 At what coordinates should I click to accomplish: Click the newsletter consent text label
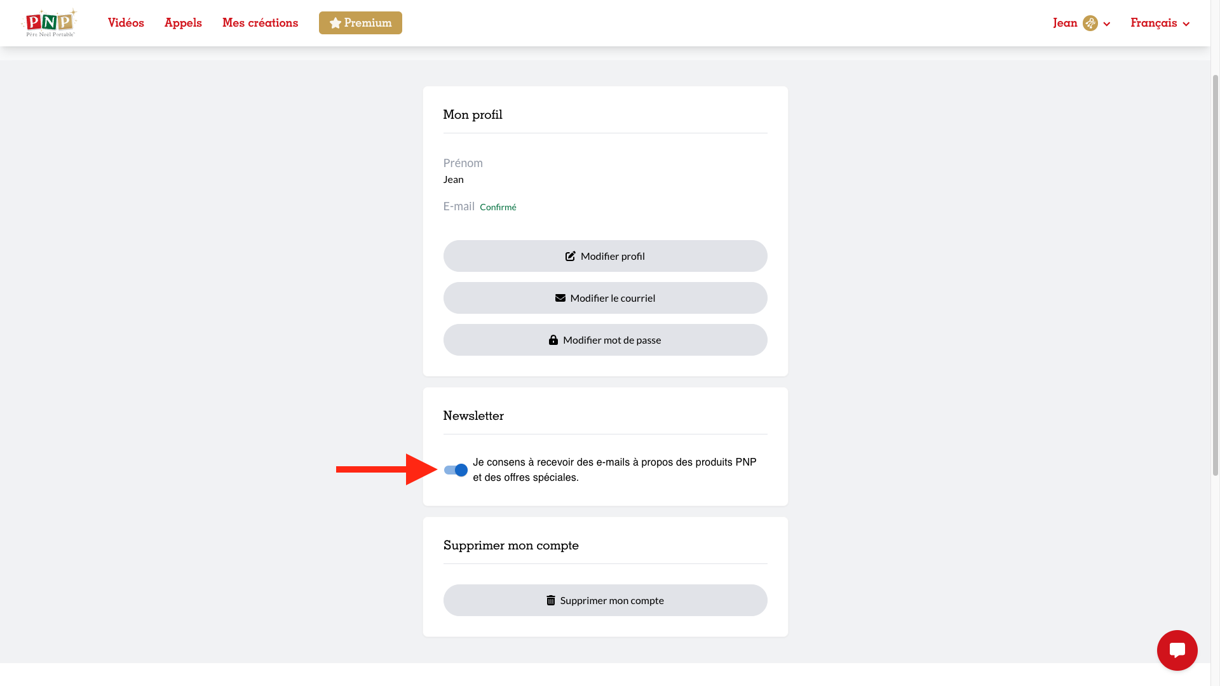pyautogui.click(x=614, y=470)
